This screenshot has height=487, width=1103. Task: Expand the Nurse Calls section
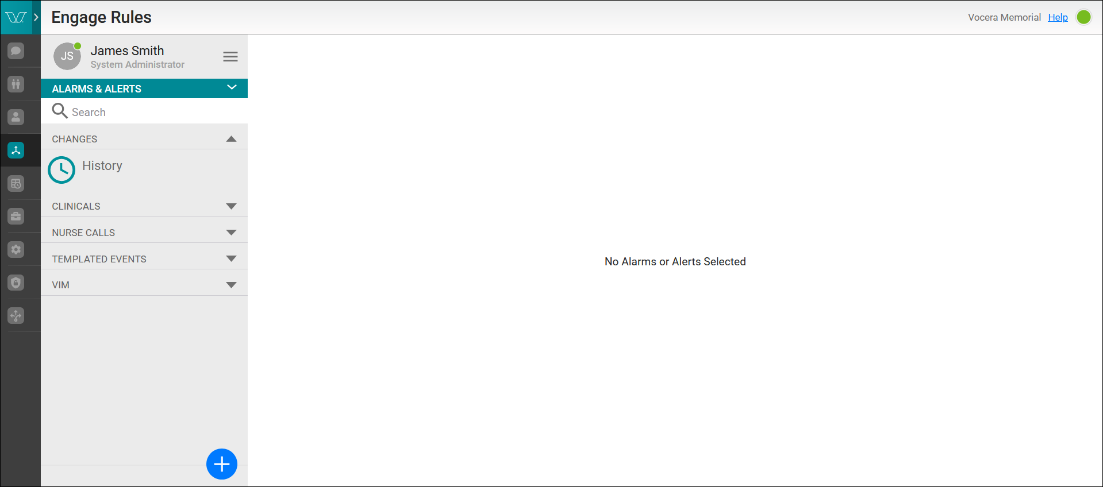tap(231, 233)
